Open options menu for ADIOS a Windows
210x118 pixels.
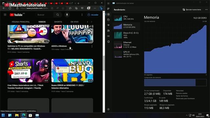[92, 46]
